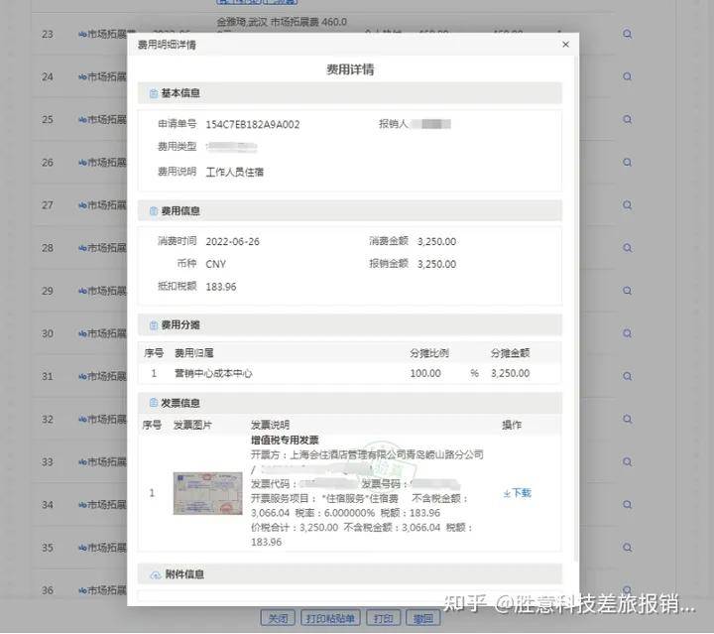Image resolution: width=714 pixels, height=634 pixels.
Task: View details with magnifier icon in row 27
Action: [x=627, y=205]
